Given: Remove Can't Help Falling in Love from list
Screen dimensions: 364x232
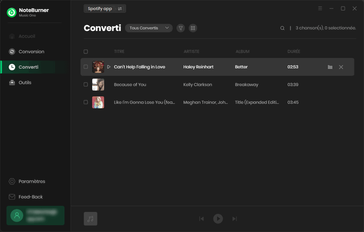Looking at the screenshot, I should tap(341, 67).
